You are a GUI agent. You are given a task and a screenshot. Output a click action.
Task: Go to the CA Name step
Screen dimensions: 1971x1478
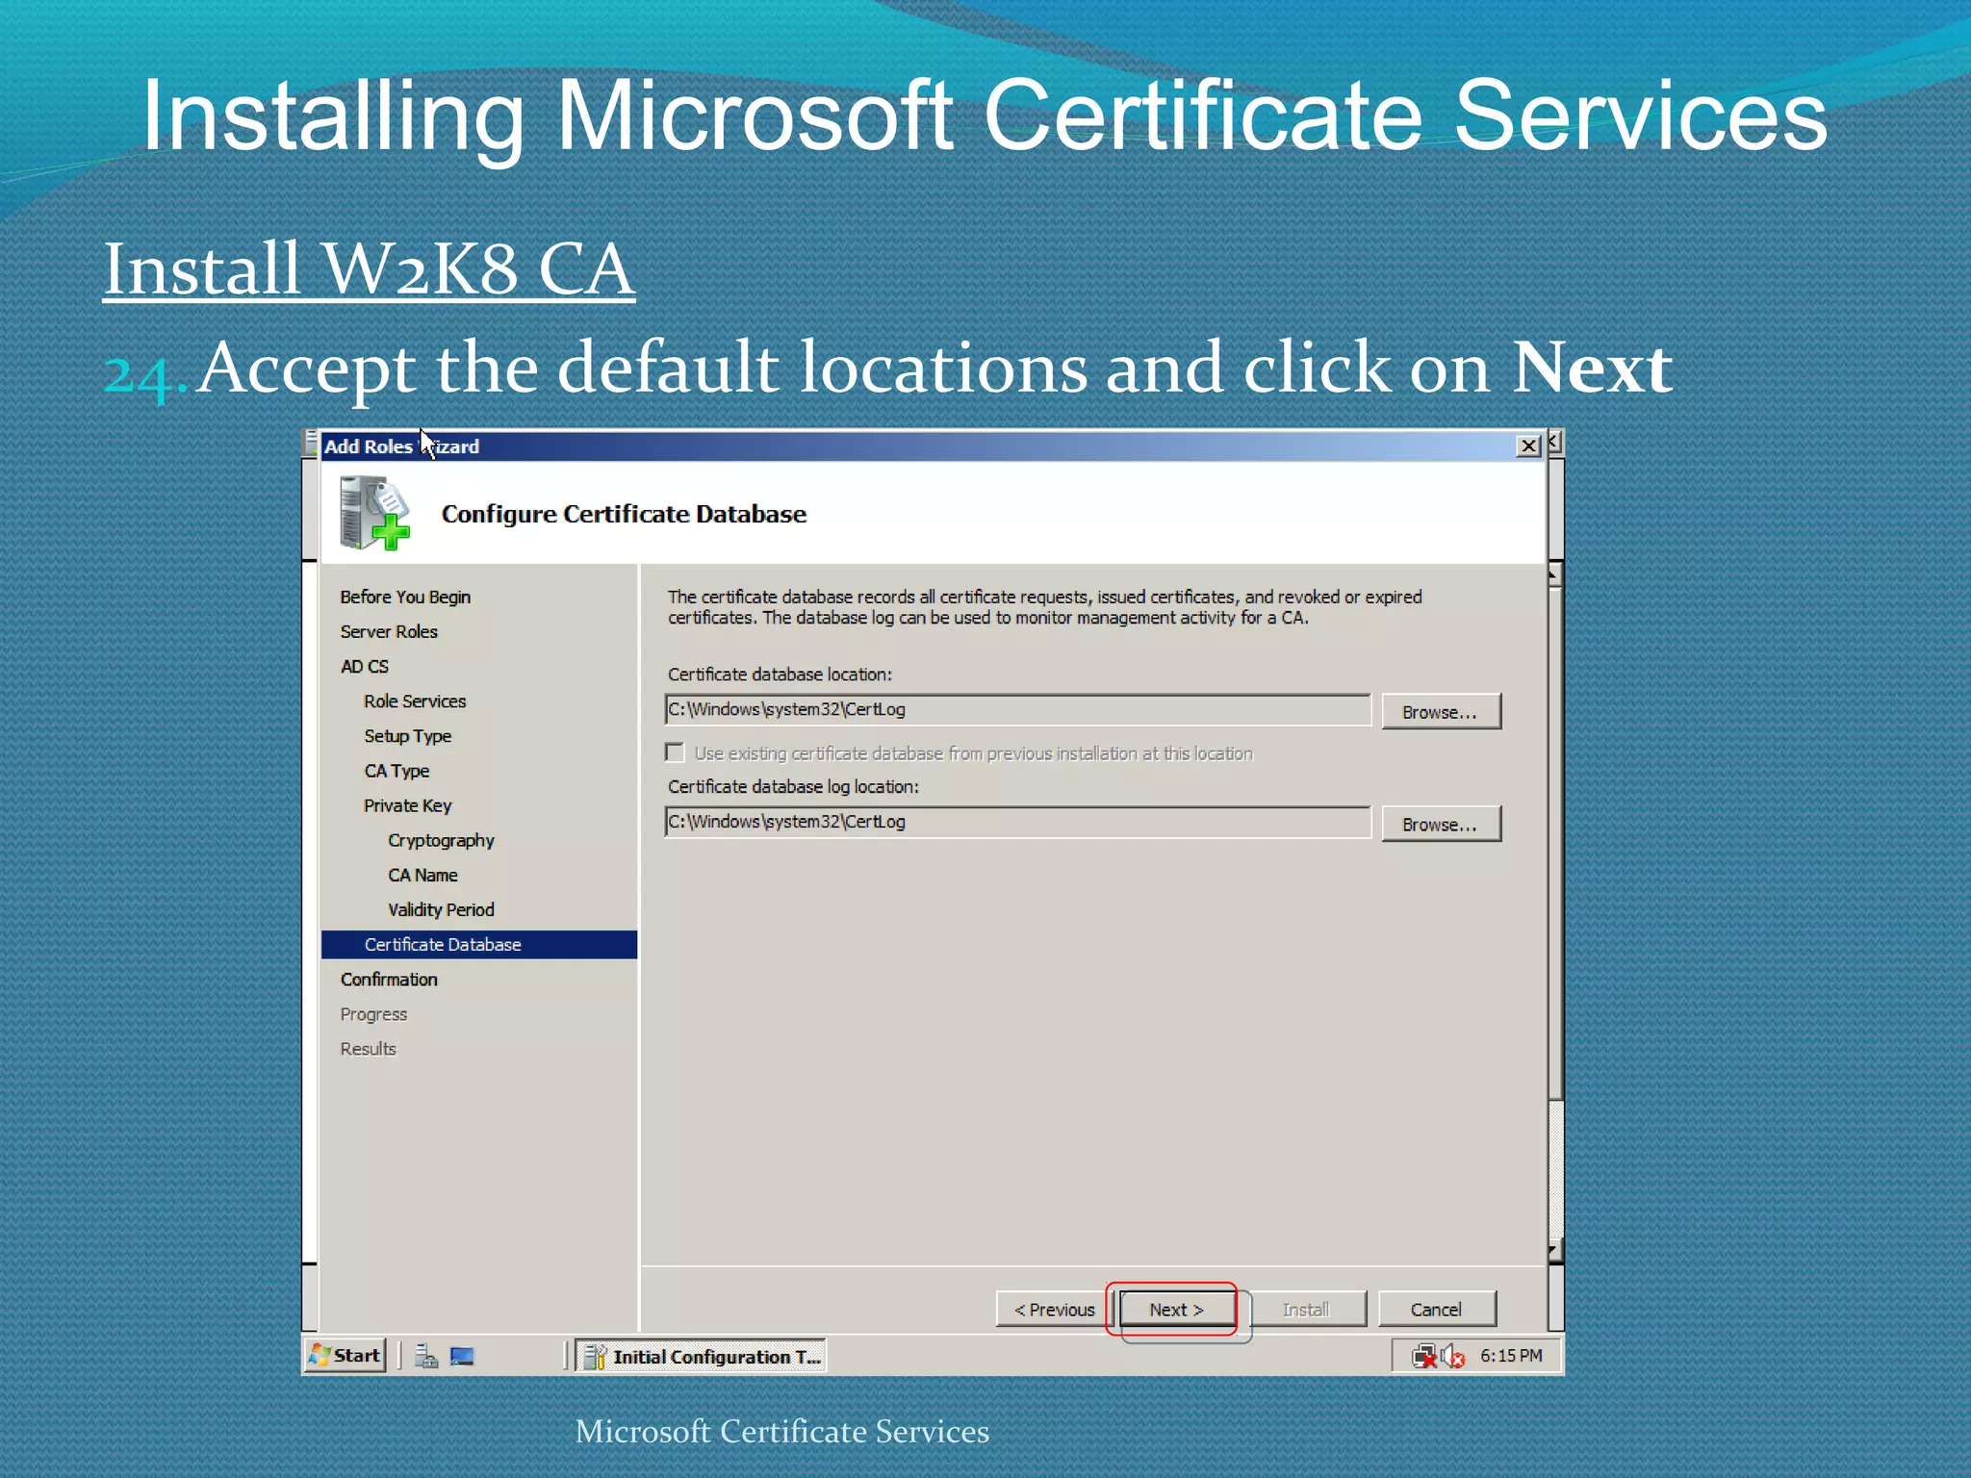422,875
